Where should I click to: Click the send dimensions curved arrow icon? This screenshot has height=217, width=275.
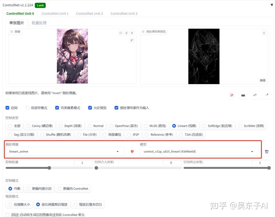pyautogui.click(x=267, y=95)
